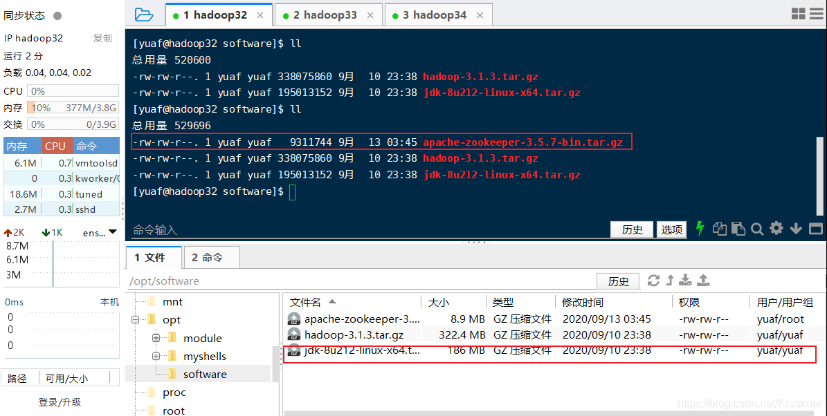The height and width of the screenshot is (416, 827).
Task: Click the 选项 options button
Action: coord(671,229)
